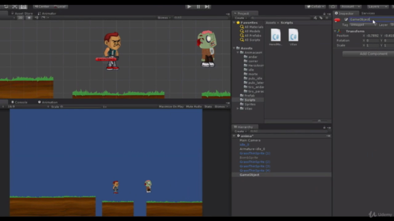Viewport: 394px width, 221px height.
Task: Select GrassThinSprite (3) in Hierarchy
Action: coord(255,166)
